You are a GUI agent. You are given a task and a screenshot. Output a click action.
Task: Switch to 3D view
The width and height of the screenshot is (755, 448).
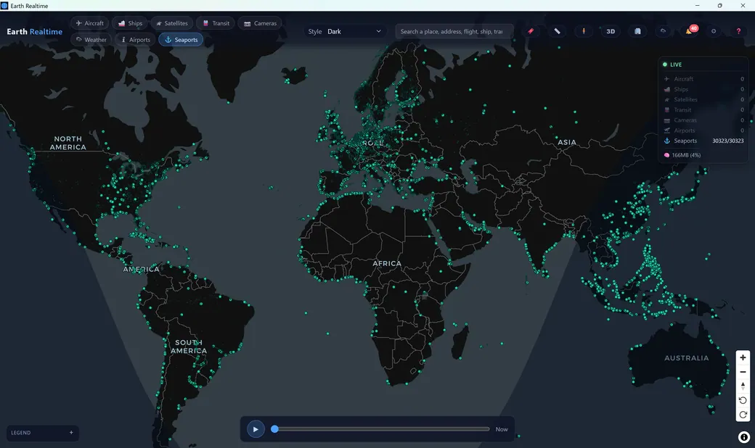(611, 31)
